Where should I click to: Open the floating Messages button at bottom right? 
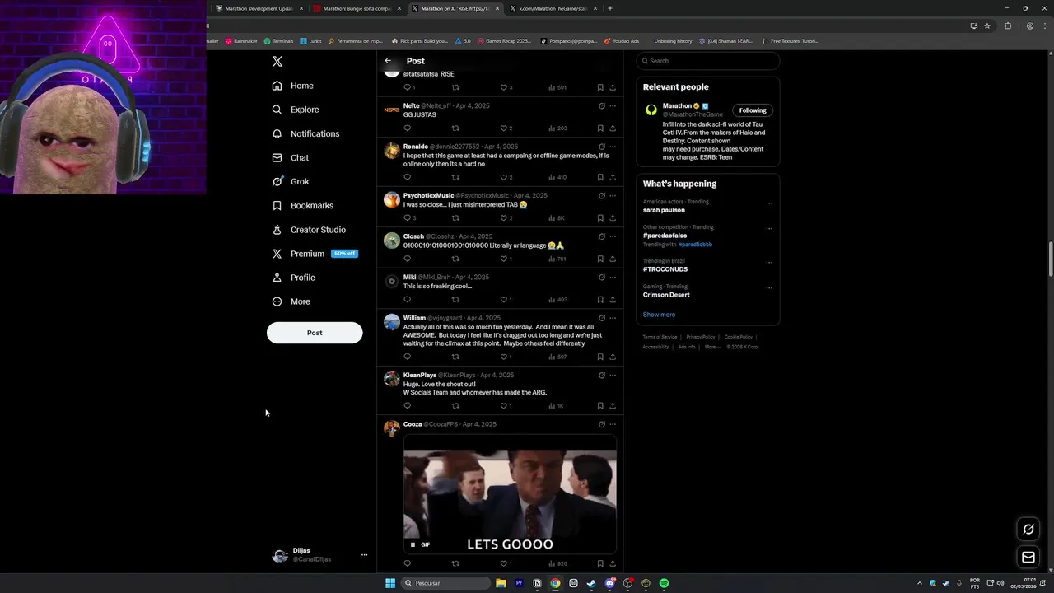click(1028, 558)
